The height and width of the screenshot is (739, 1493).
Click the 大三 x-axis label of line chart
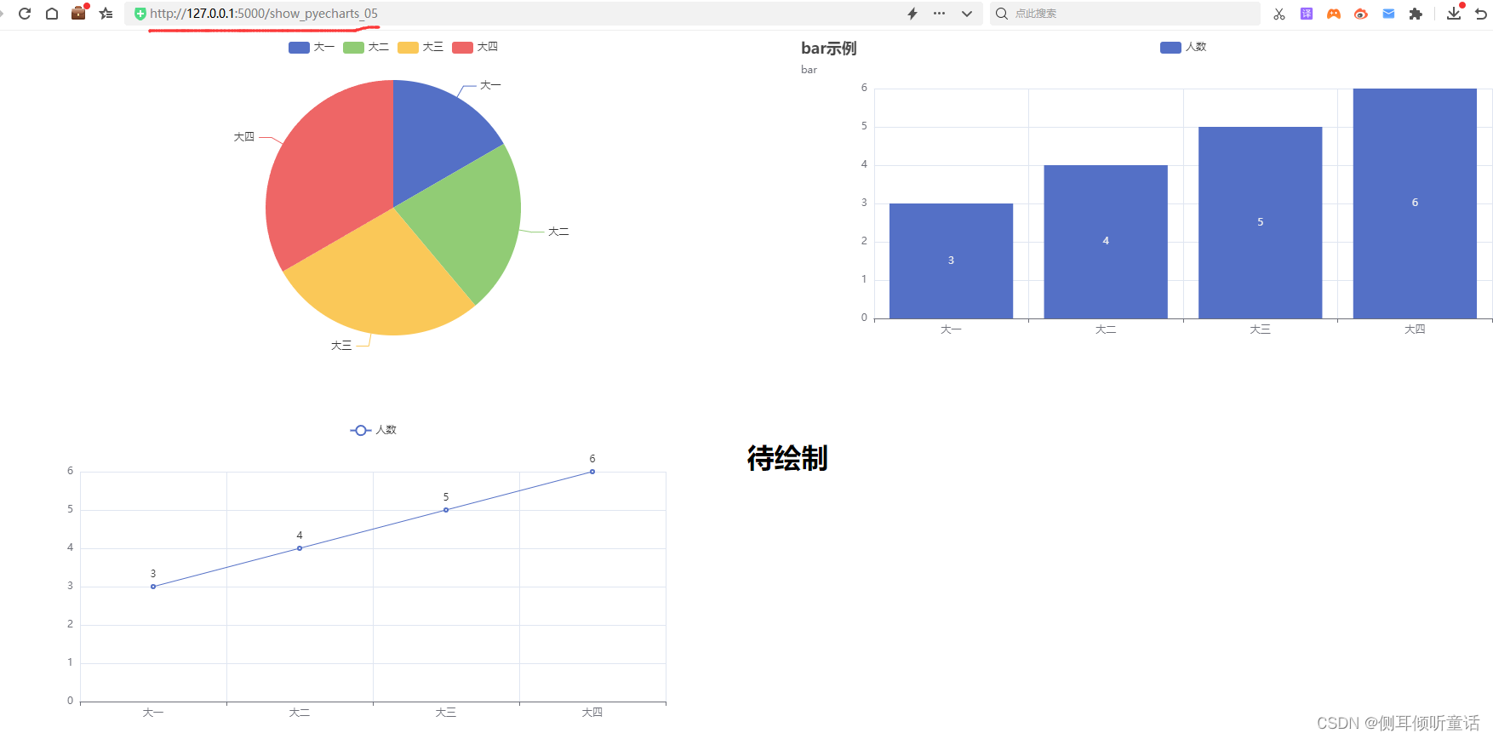[x=446, y=713]
